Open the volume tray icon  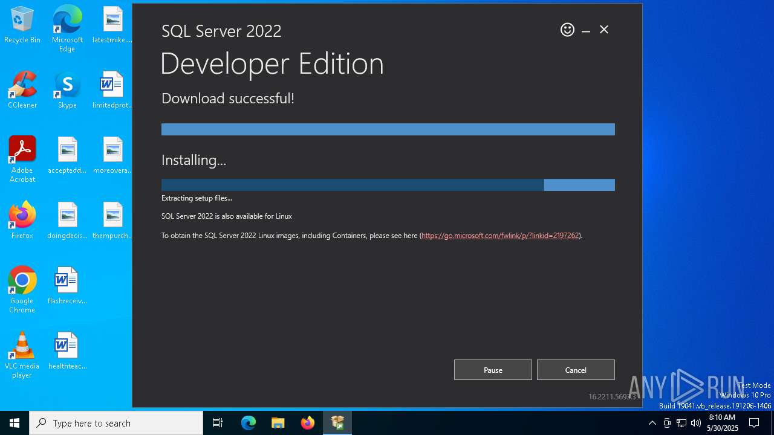696,423
